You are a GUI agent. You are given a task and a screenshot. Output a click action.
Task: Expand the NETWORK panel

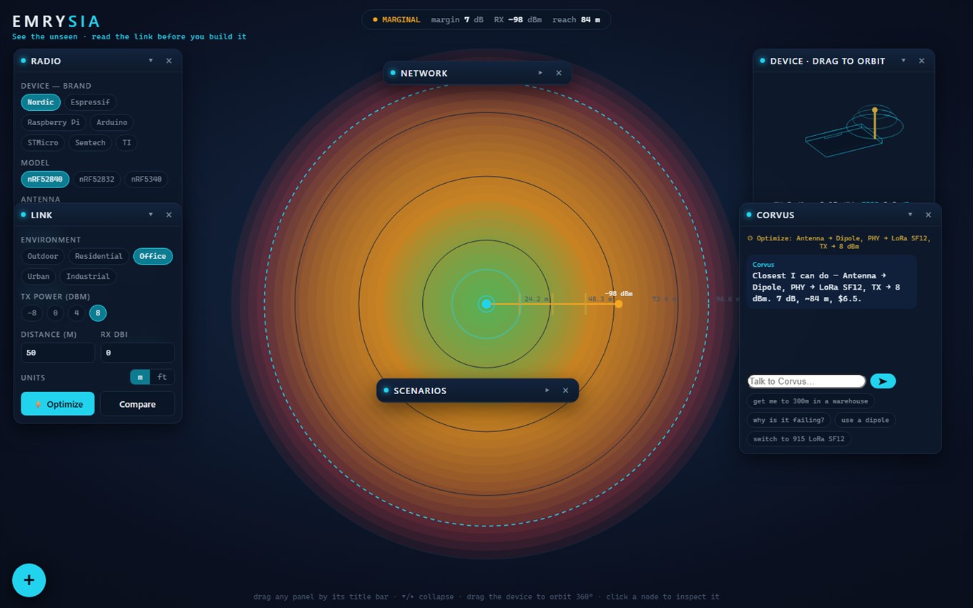click(540, 73)
